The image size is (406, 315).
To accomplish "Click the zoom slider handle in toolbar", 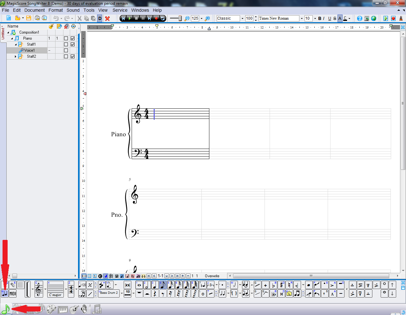I will tap(180, 18).
